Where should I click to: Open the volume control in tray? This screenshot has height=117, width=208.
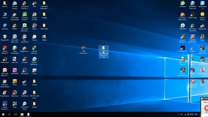click(182, 114)
